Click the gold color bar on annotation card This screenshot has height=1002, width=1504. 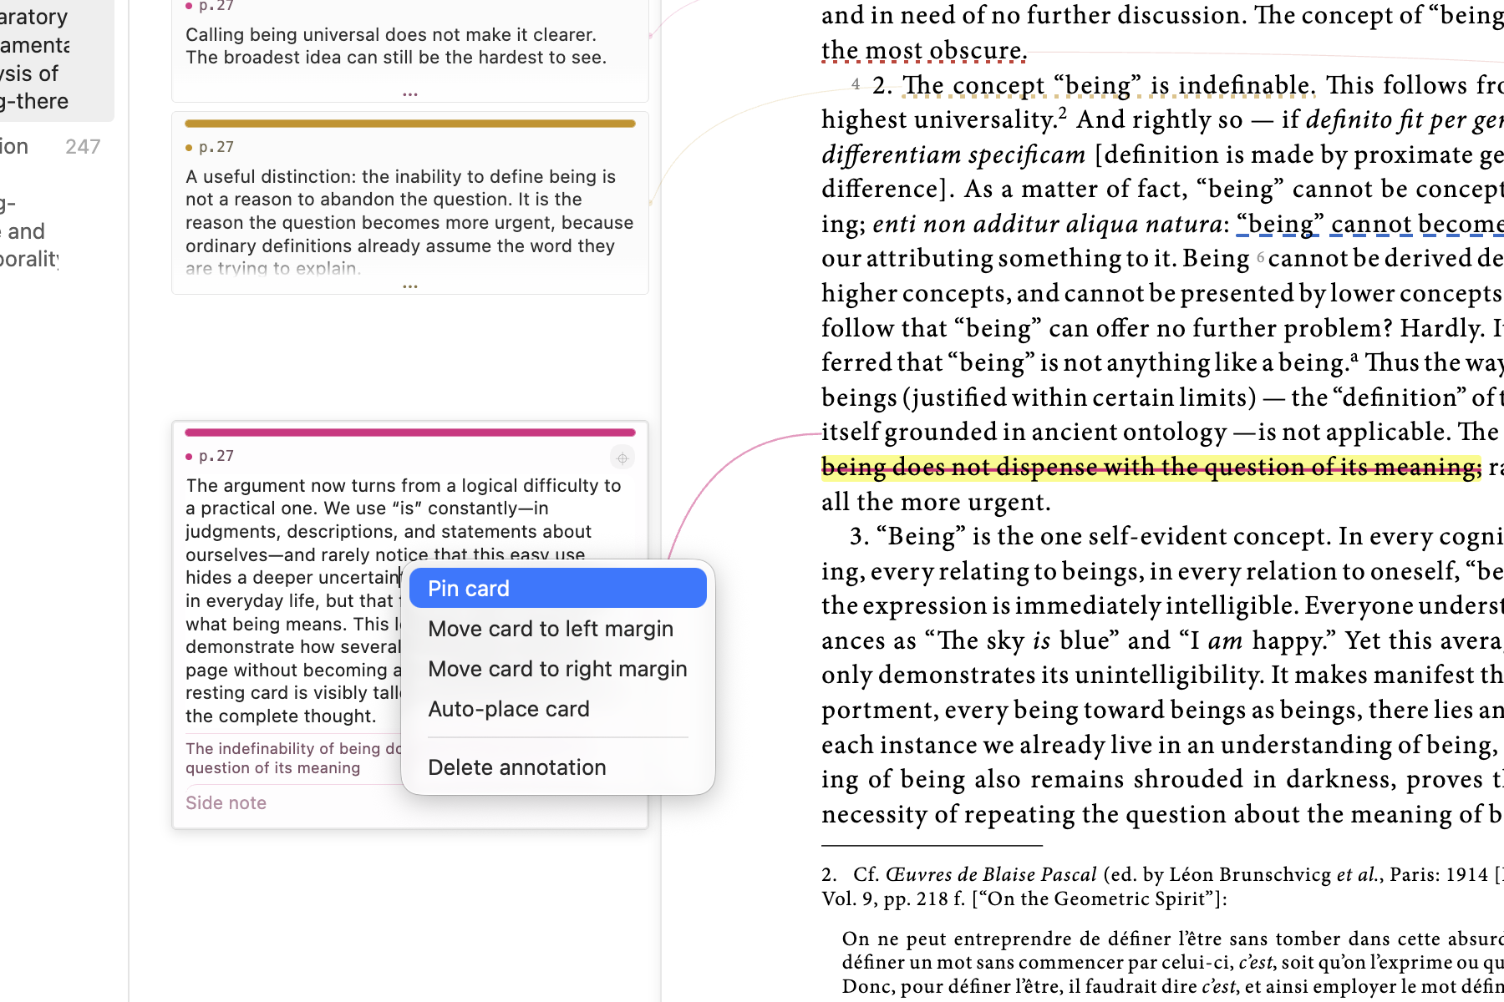click(410, 124)
